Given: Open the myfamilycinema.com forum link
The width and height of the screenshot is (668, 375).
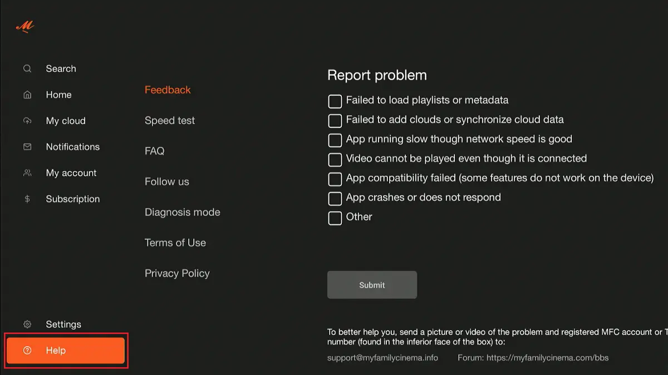Looking at the screenshot, I should pyautogui.click(x=547, y=358).
